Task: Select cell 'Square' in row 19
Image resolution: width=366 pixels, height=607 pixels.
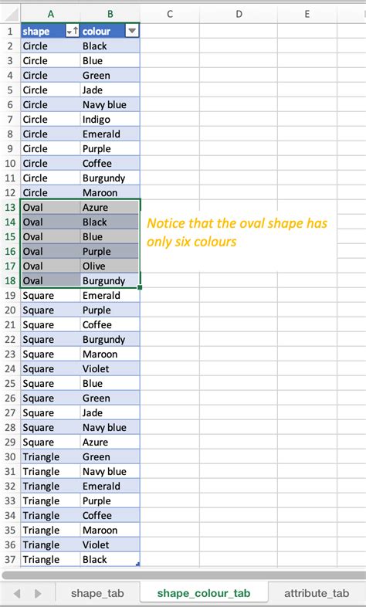Action: coord(51,295)
